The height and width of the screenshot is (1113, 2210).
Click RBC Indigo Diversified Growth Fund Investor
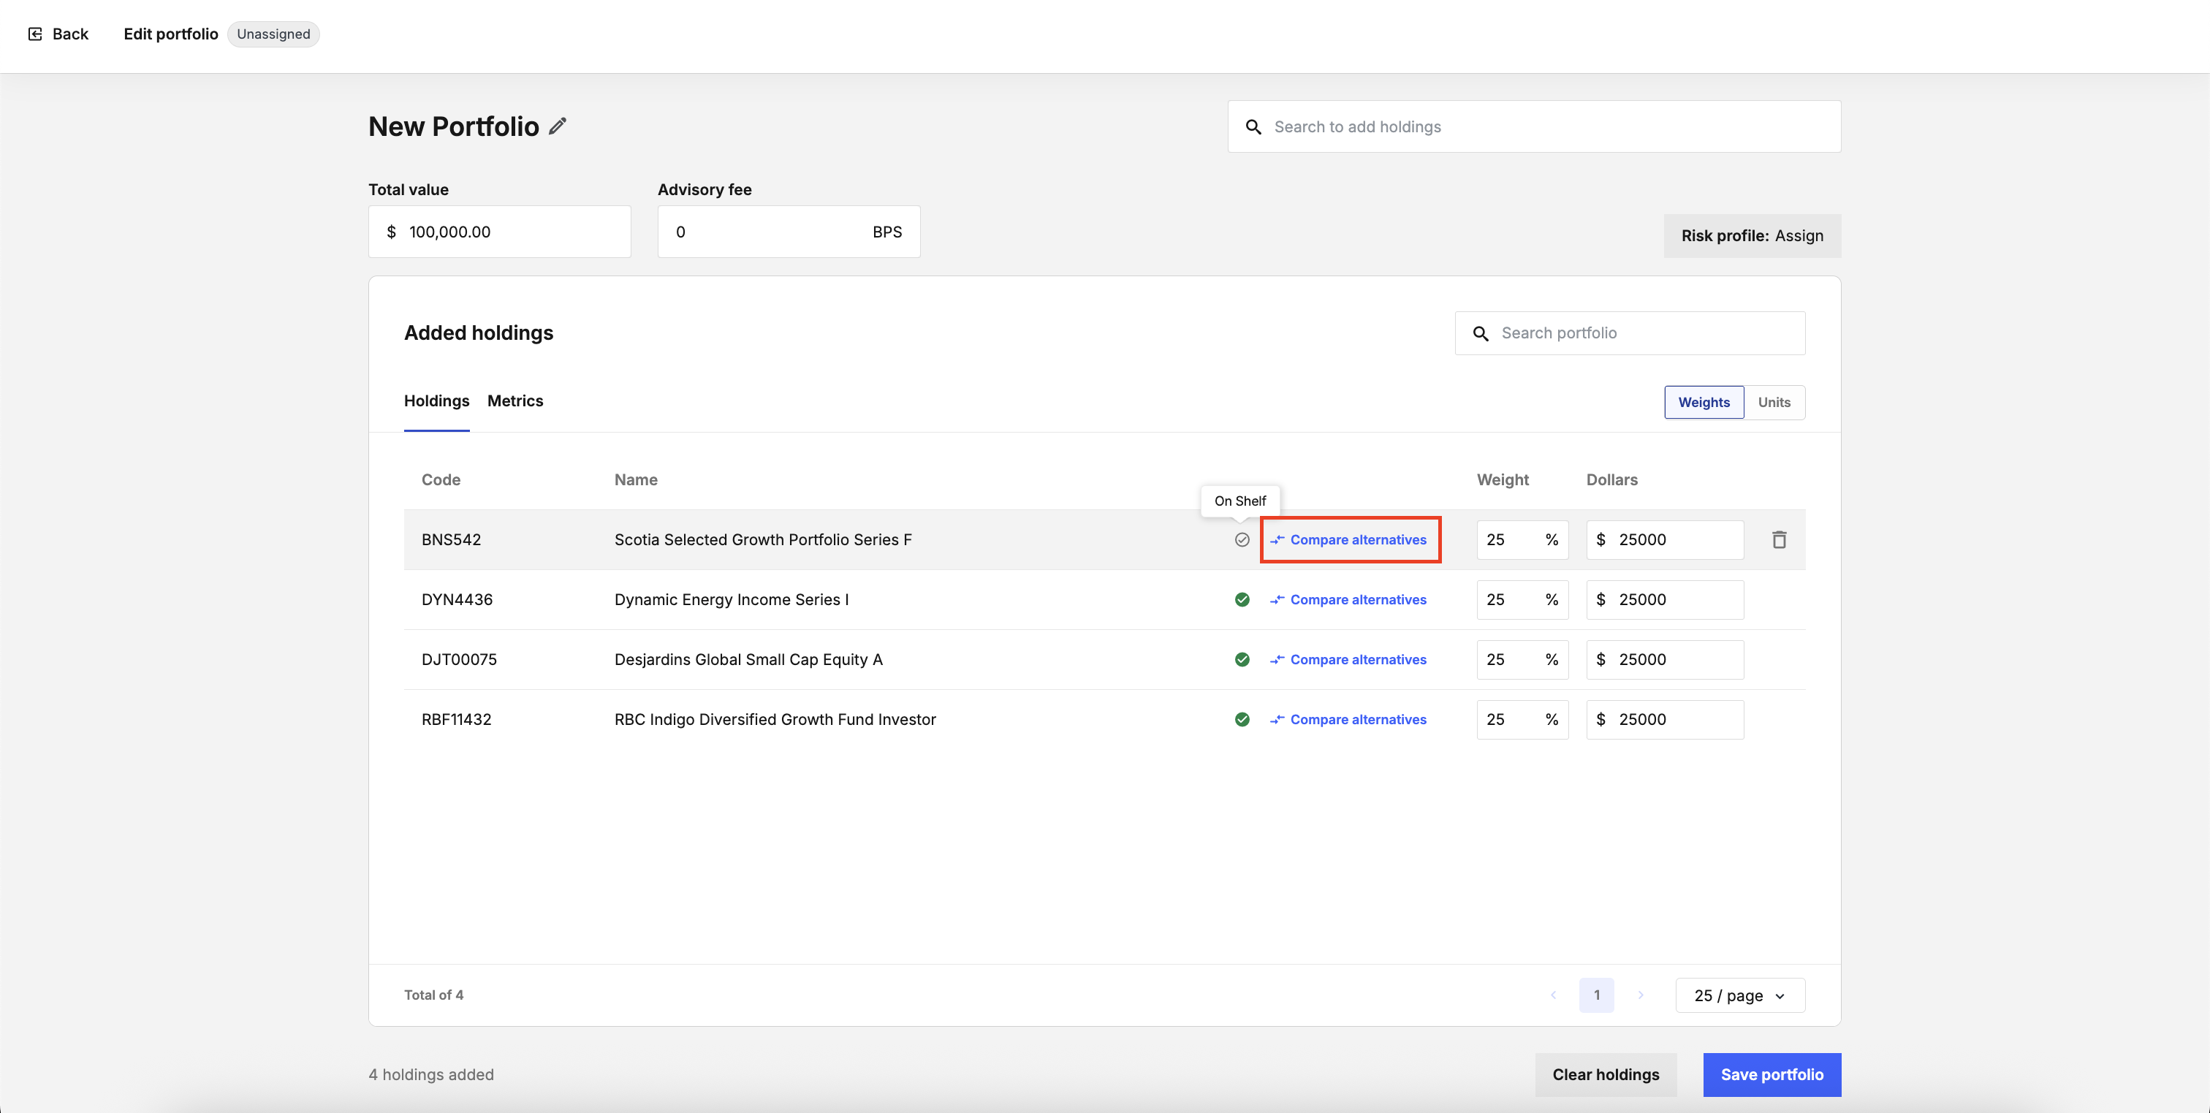[x=775, y=720]
